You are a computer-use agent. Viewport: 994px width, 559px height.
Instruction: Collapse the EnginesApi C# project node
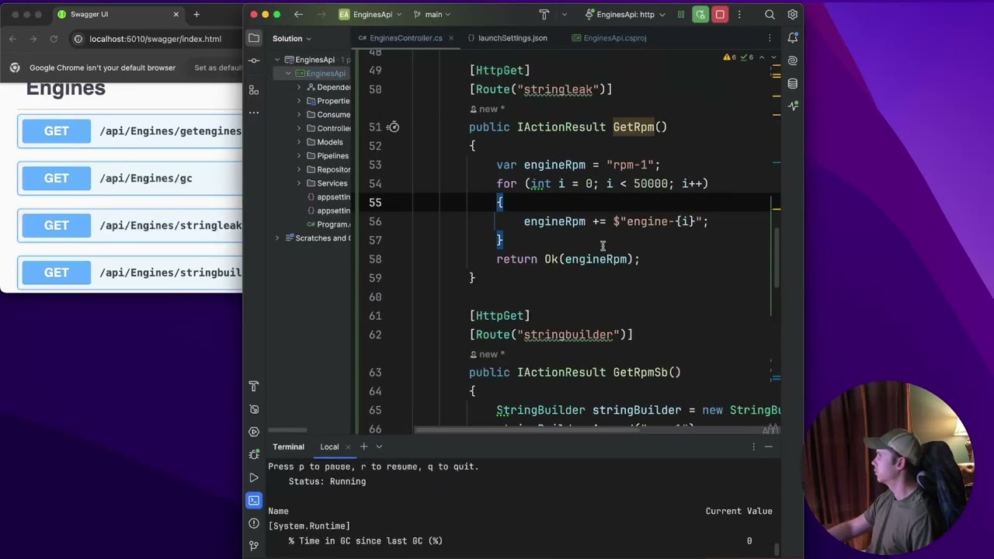pyautogui.click(x=288, y=74)
